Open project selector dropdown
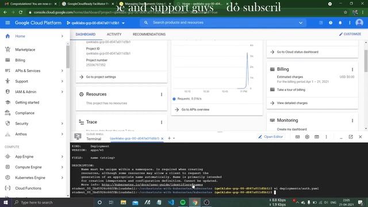The width and height of the screenshot is (368, 207). coord(95,23)
